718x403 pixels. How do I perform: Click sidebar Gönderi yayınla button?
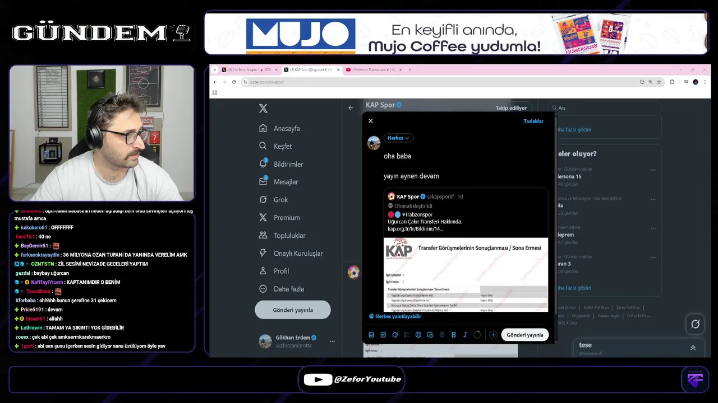tap(293, 310)
